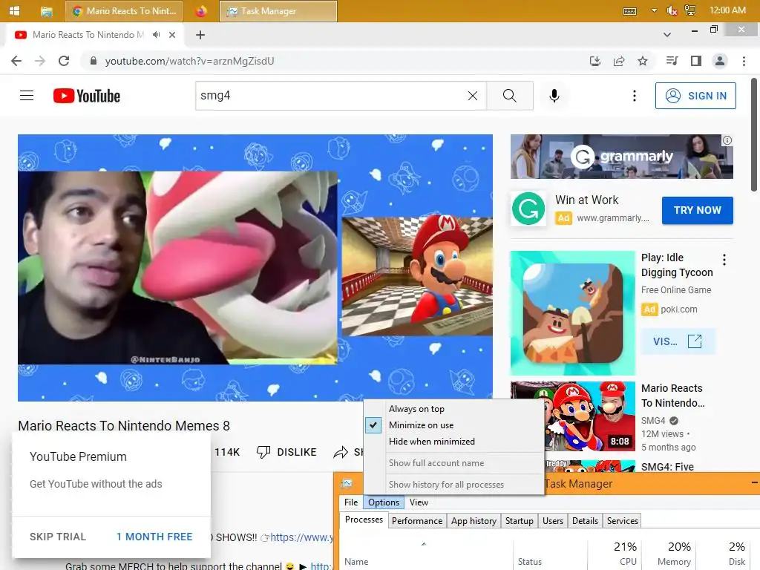Image resolution: width=760 pixels, height=570 pixels.
Task: Switch to the Services tab
Action: point(623,520)
